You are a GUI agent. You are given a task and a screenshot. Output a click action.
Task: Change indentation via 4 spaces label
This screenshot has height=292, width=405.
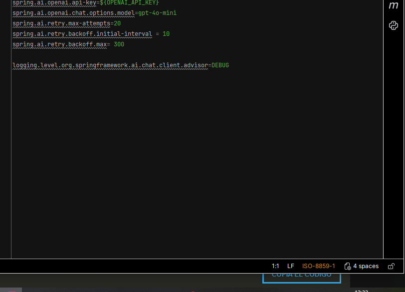coord(366,266)
